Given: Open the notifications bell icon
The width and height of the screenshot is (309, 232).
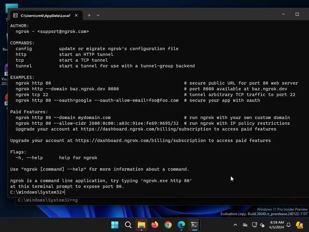Looking at the screenshot, I should coord(288,225).
